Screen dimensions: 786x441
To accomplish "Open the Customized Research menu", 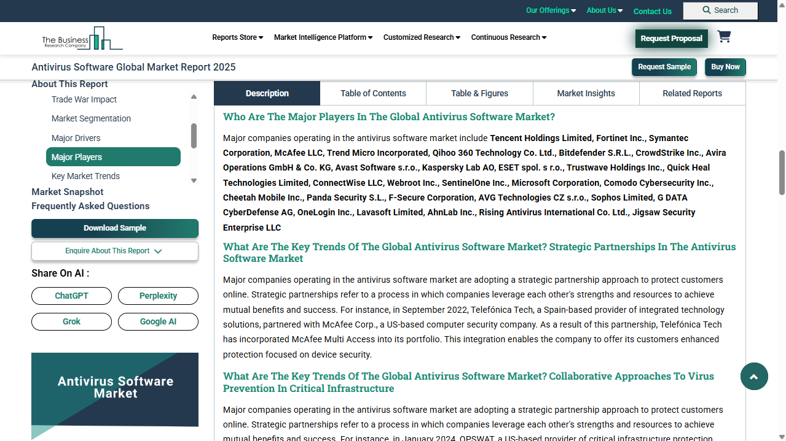I will 422,37.
